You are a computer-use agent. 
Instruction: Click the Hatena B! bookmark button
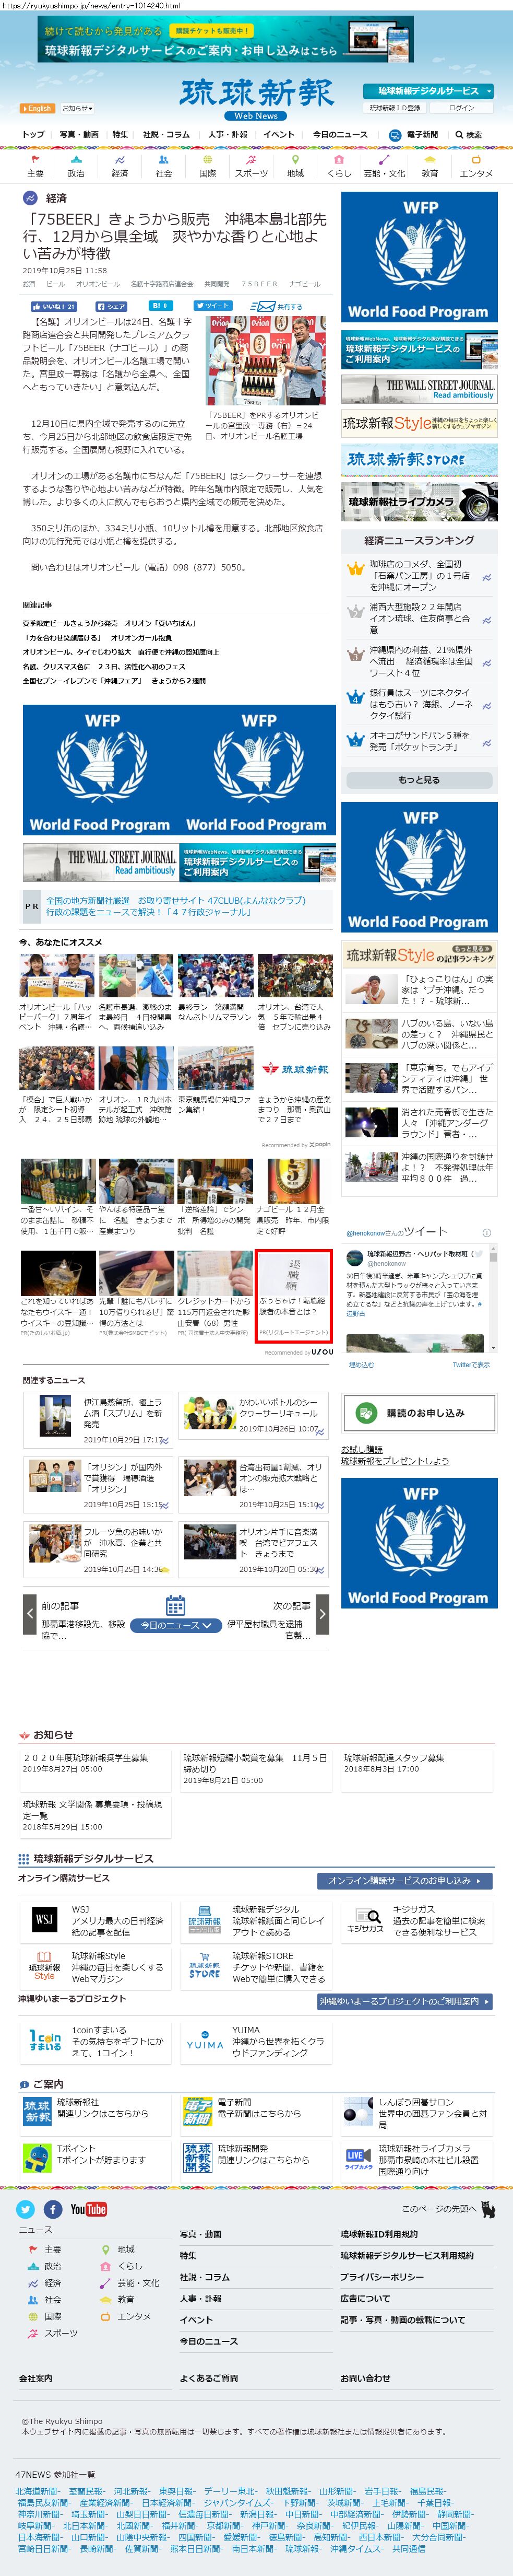[x=160, y=306]
